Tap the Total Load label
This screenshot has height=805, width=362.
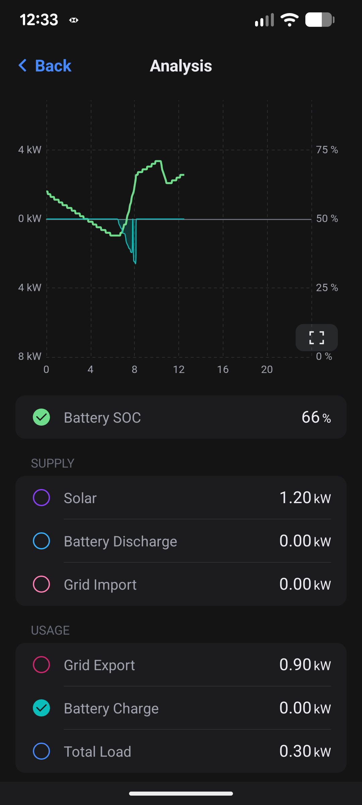point(98,751)
